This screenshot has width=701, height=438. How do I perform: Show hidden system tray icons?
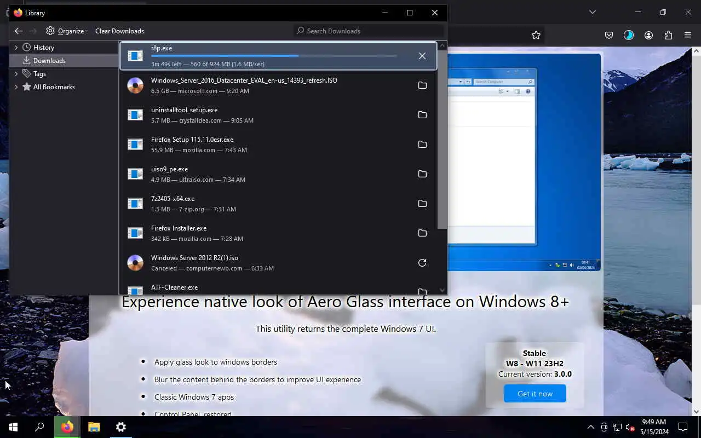point(591,427)
